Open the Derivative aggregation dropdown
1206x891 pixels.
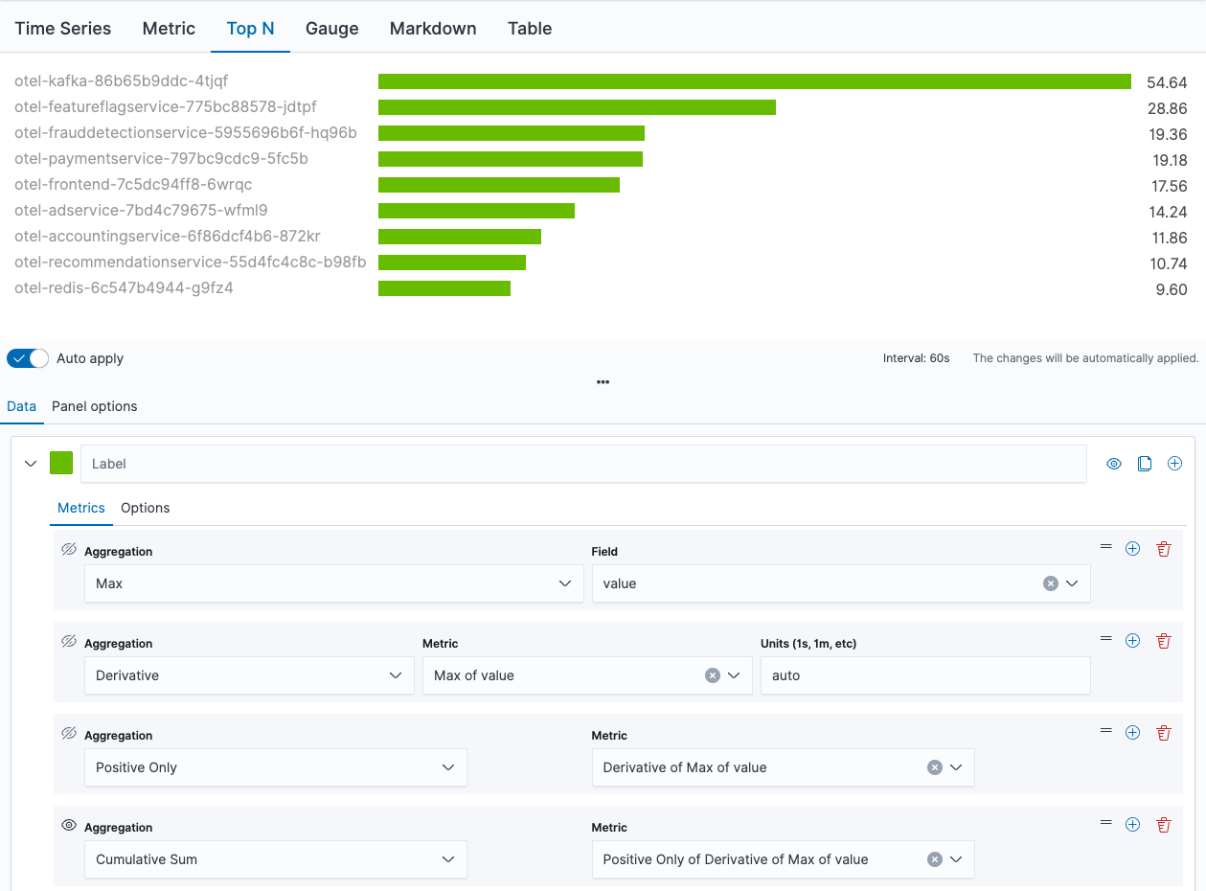tap(249, 674)
